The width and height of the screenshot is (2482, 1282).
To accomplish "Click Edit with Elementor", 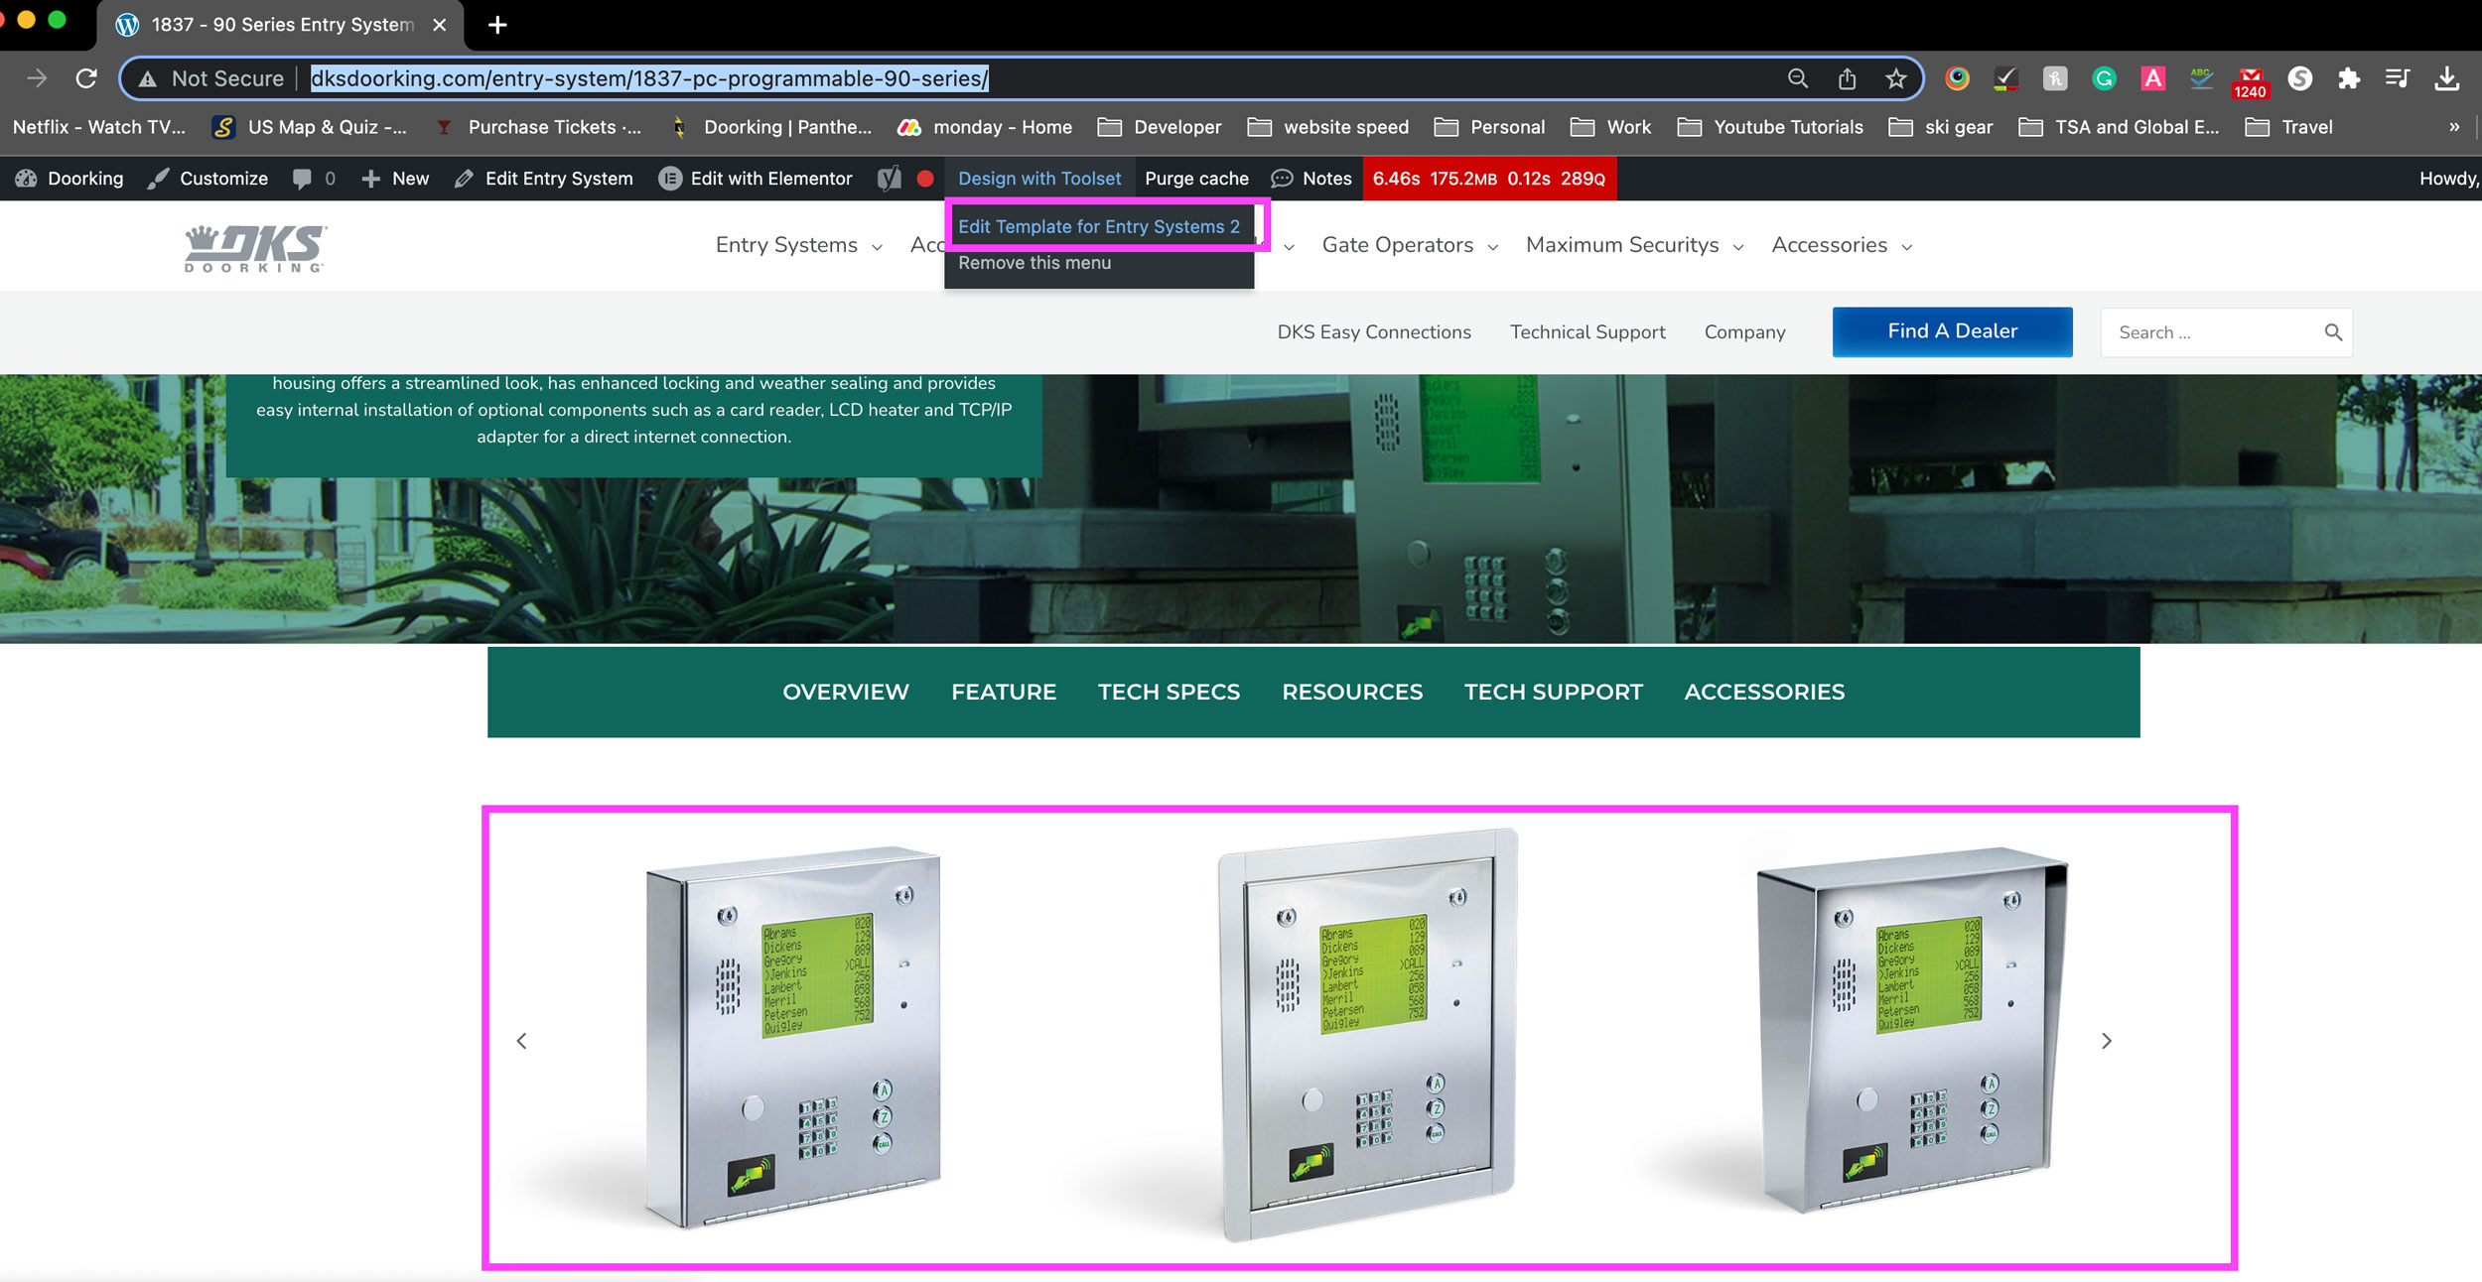I will pyautogui.click(x=756, y=179).
